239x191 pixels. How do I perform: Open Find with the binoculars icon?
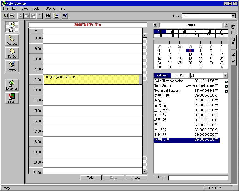point(48,16)
